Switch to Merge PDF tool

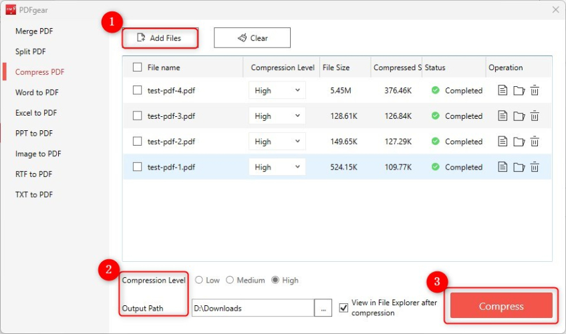(x=34, y=31)
